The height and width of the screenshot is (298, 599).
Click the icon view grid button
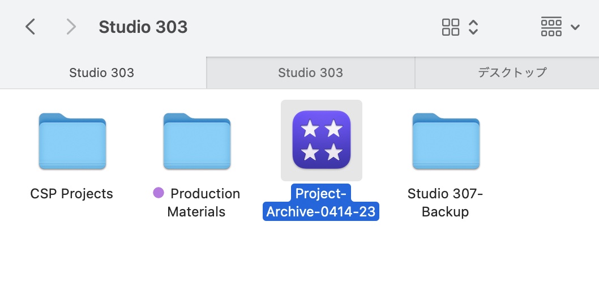[x=451, y=27]
